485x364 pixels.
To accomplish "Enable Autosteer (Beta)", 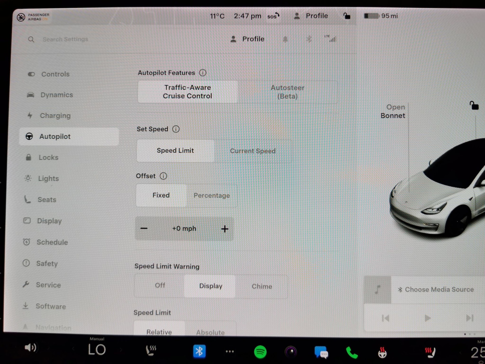I will pos(287,92).
